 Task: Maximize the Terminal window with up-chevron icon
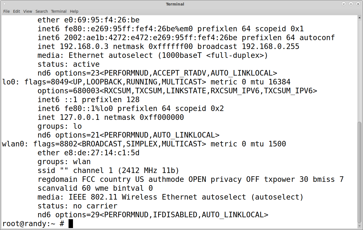point(351,4)
